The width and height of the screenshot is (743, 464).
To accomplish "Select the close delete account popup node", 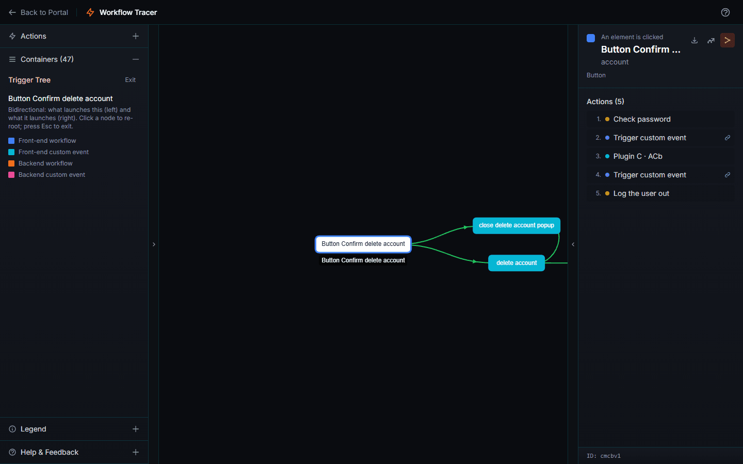I will point(516,225).
